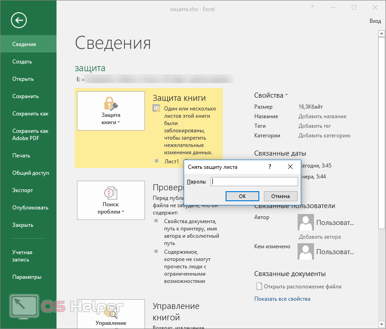Click the Поиск проблем inspect icon
Screen dimensions: 386x329
(x=111, y=200)
